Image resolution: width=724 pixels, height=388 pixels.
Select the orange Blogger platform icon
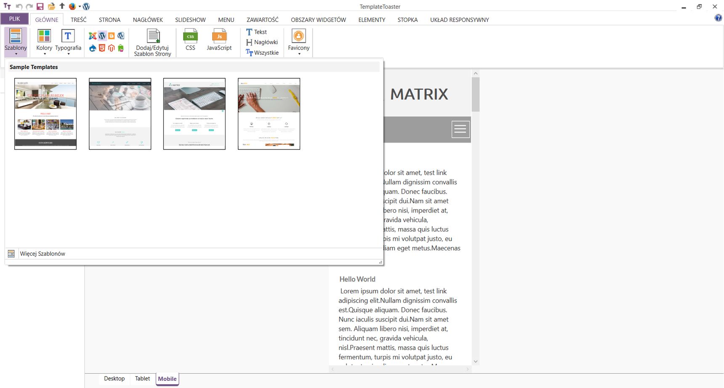pyautogui.click(x=112, y=36)
